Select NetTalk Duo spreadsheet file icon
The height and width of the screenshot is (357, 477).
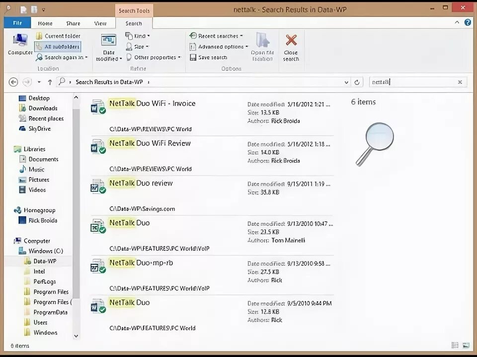(98, 226)
